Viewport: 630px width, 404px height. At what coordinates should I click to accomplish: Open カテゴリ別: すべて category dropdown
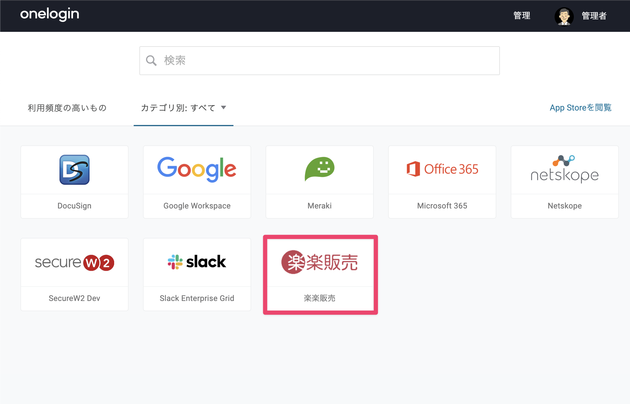coord(184,108)
